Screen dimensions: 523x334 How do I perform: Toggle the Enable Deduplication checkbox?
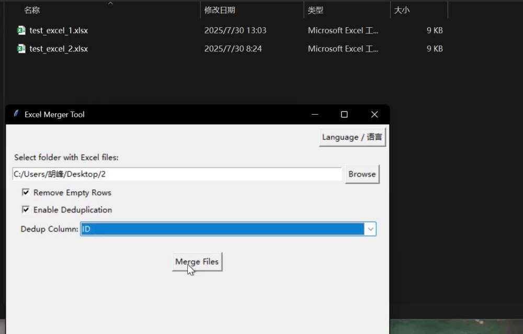click(25, 209)
